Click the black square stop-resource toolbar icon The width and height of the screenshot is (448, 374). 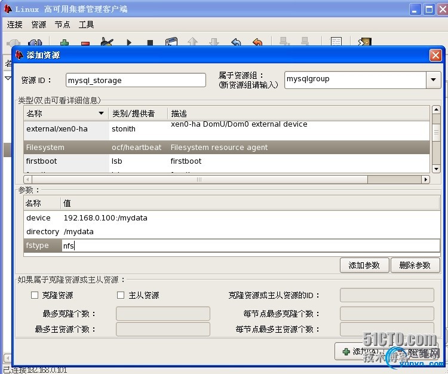[x=150, y=43]
